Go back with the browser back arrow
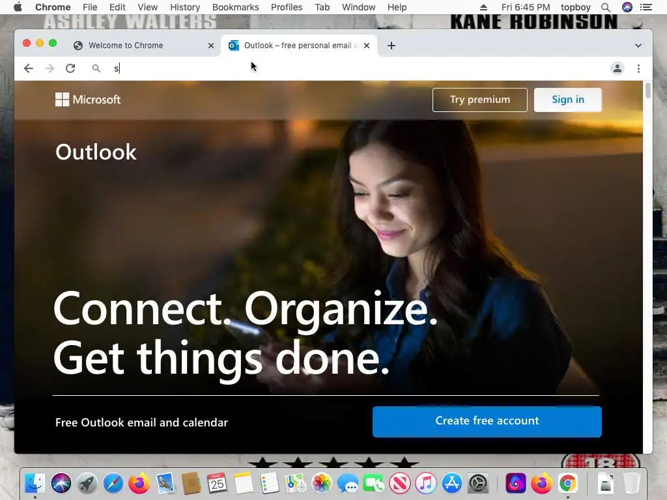The width and height of the screenshot is (667, 500). [x=29, y=68]
